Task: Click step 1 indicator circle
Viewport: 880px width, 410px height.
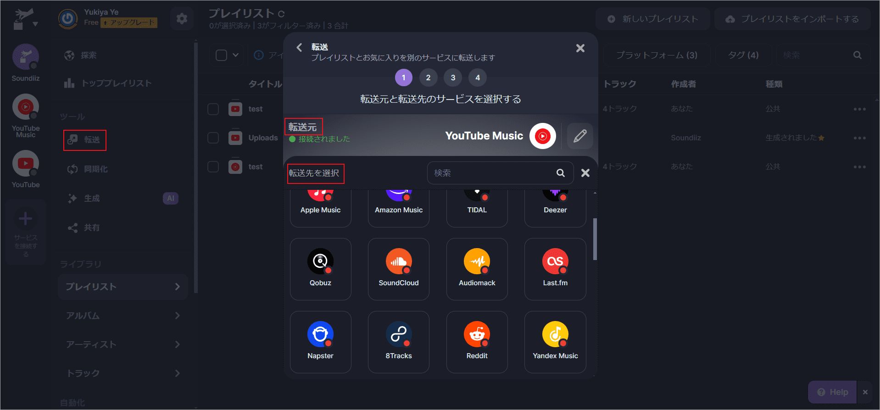Action: point(404,78)
